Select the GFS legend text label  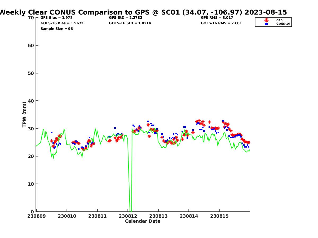(279, 20)
